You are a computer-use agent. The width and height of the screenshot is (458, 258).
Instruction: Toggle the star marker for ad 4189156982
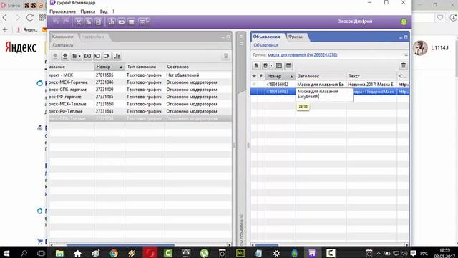[x=254, y=85]
